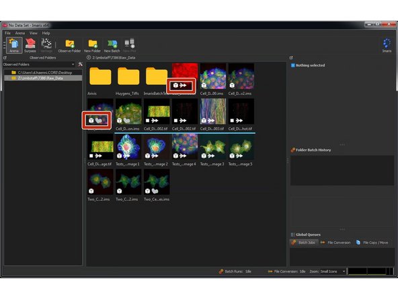Click the Folder Batch History icon

point(293,150)
